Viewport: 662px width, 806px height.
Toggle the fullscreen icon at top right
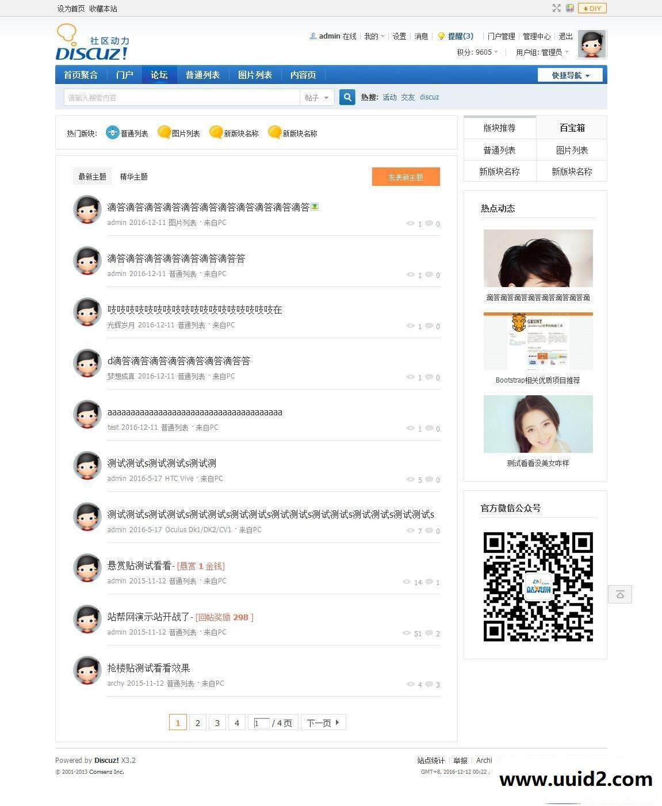[556, 8]
